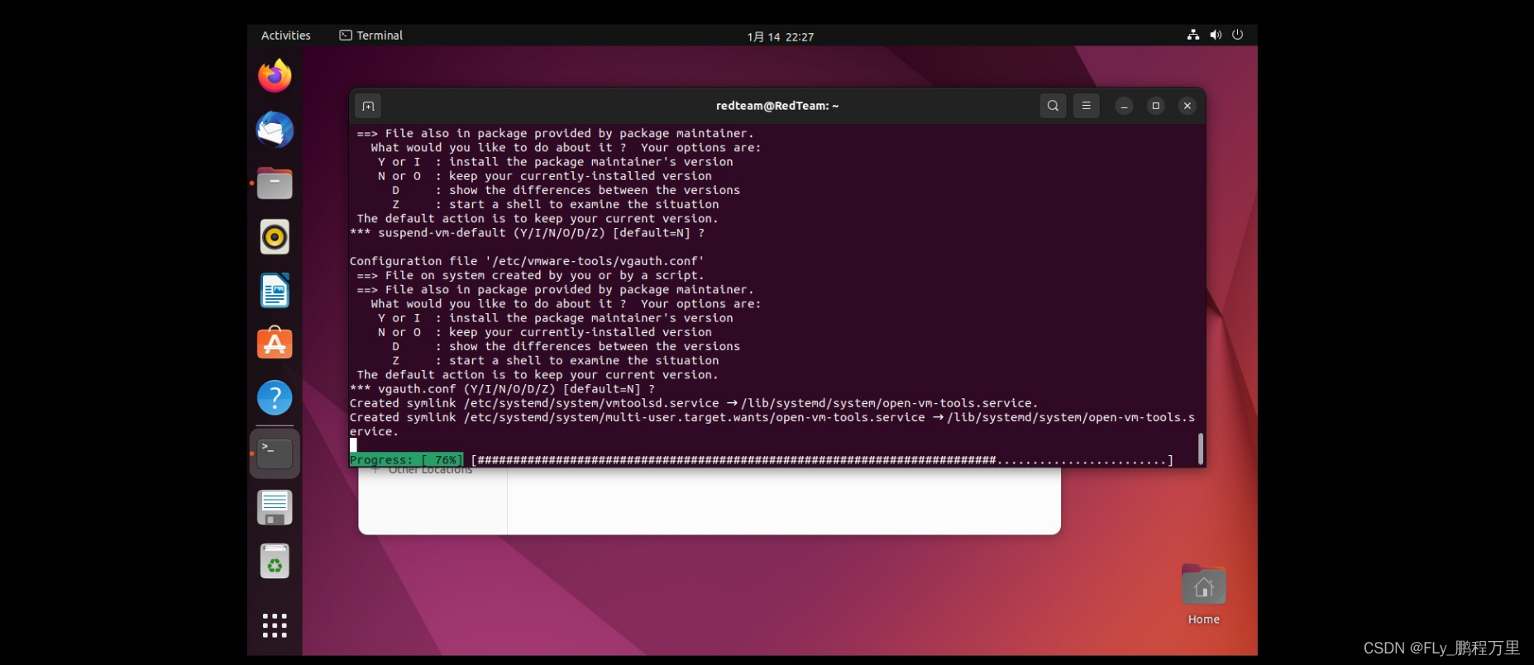Open Firefox from the dock

[x=275, y=76]
